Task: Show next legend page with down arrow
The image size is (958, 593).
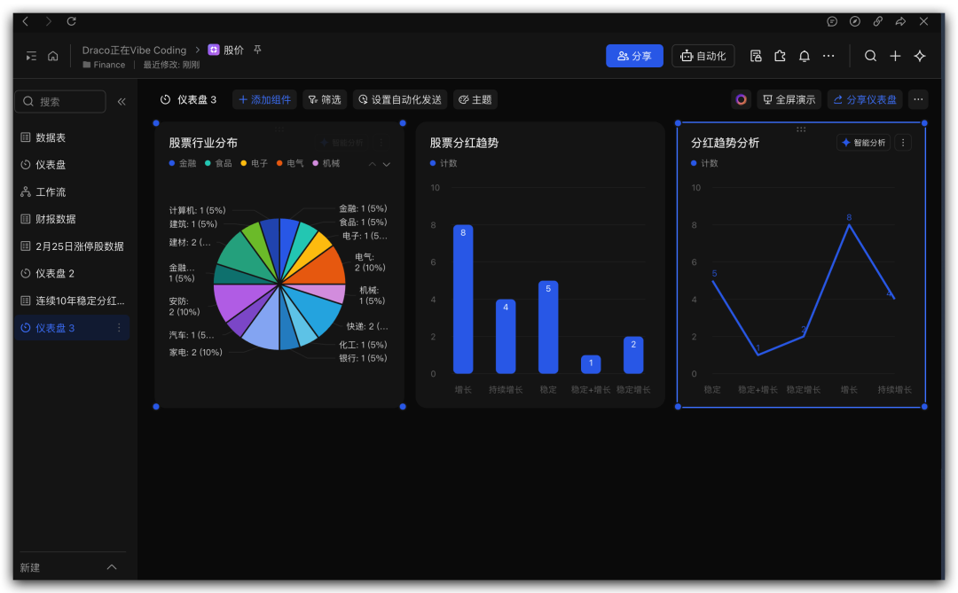Action: 387,164
